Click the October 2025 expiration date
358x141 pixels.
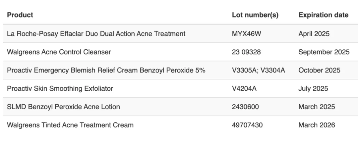(319, 70)
